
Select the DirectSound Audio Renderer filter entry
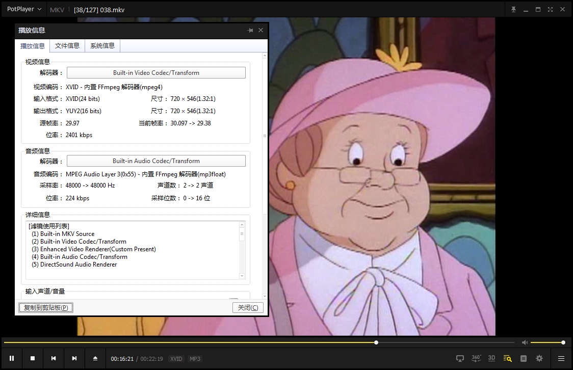(74, 265)
